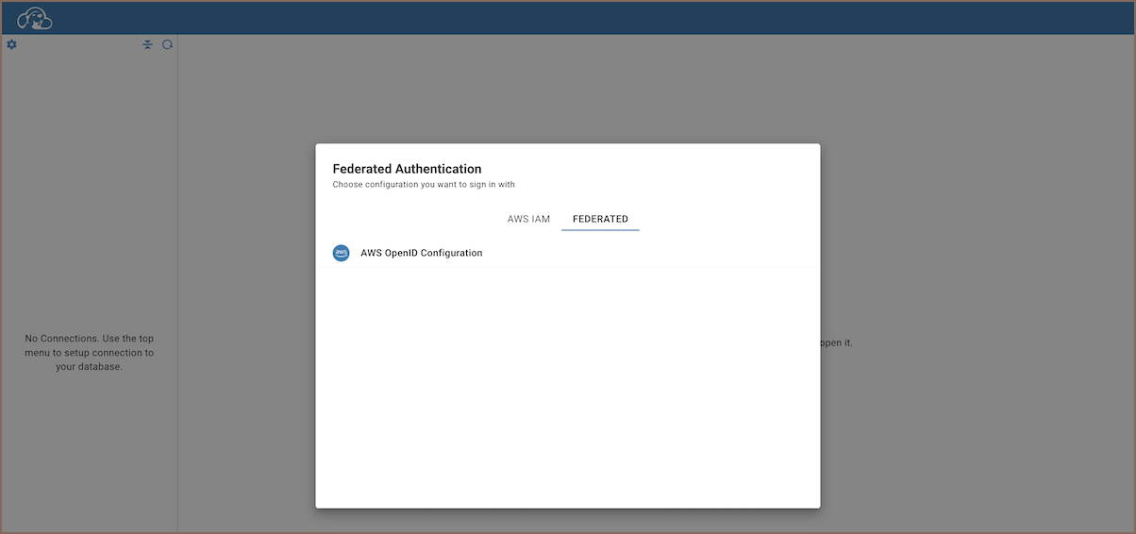Click blank space right of AWS OpenID label
Image resolution: width=1136 pixels, height=534 pixels.
[660, 253]
